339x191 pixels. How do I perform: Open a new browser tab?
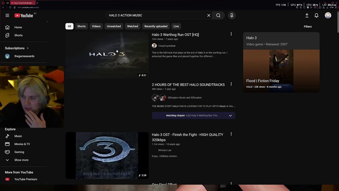(x=37, y=3)
